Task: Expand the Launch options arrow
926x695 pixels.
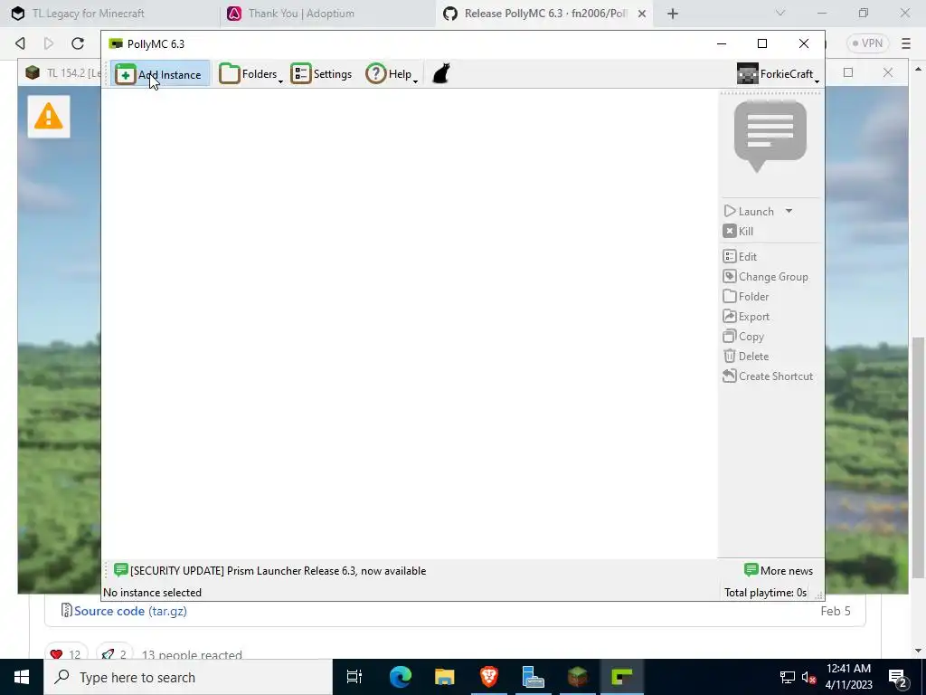Action: click(x=789, y=212)
